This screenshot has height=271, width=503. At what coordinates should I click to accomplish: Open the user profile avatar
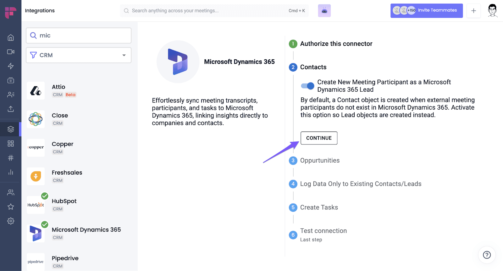[x=493, y=11]
